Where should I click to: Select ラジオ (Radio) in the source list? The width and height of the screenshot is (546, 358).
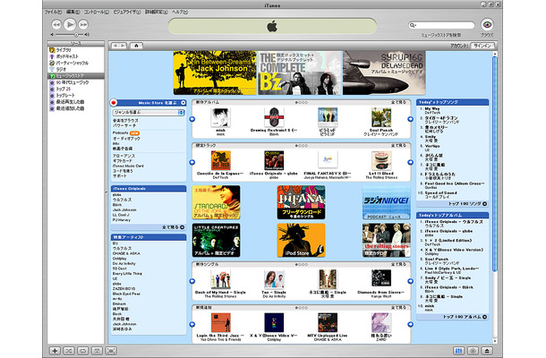(76, 69)
